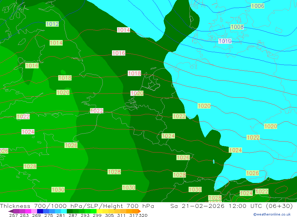Select the 1014 label with white background
This screenshot has height=217, width=297.
[124, 30]
